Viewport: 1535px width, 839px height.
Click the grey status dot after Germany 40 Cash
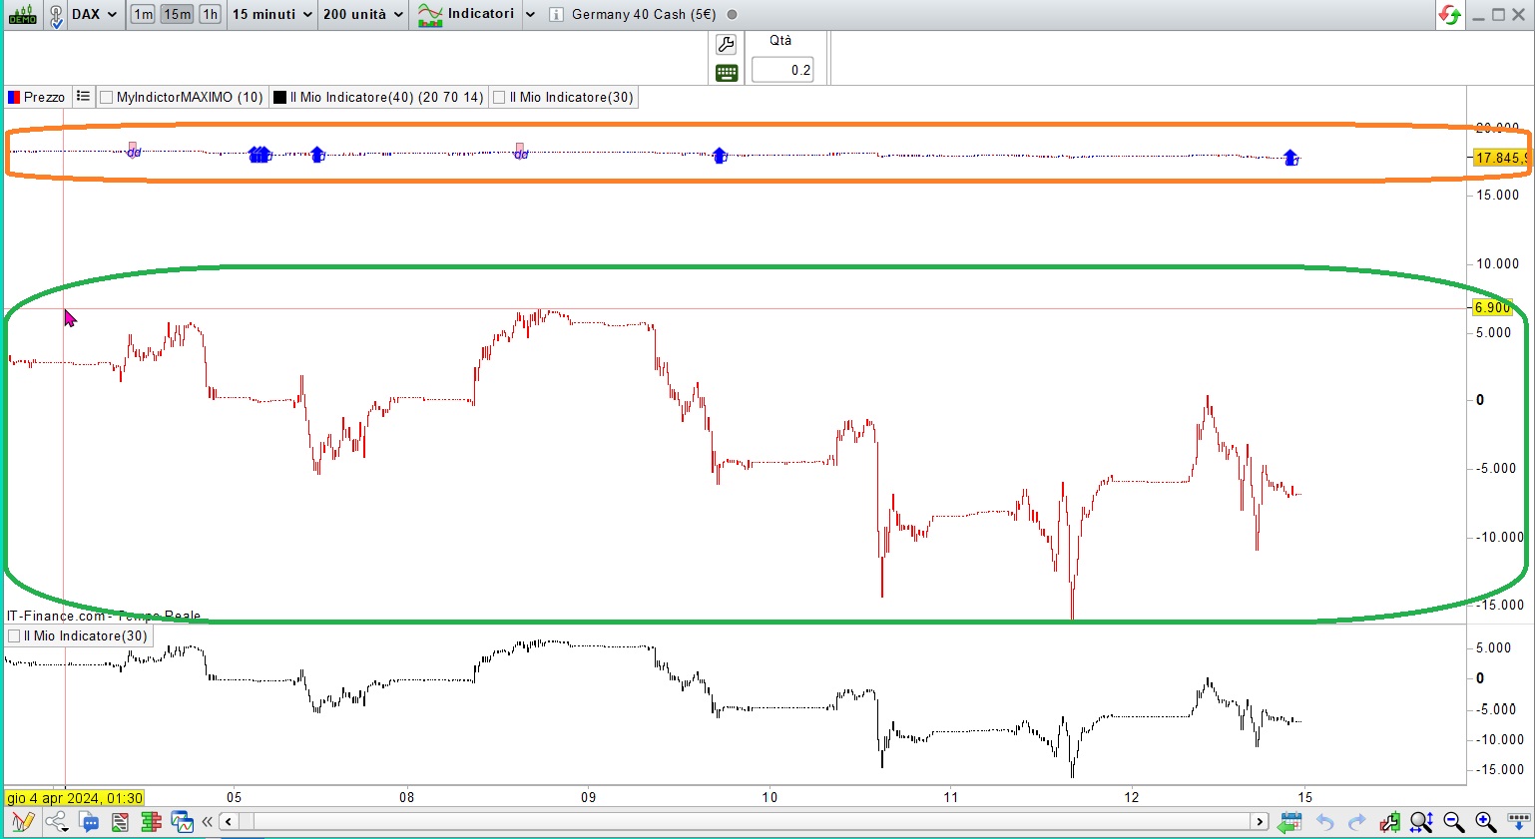(x=732, y=15)
